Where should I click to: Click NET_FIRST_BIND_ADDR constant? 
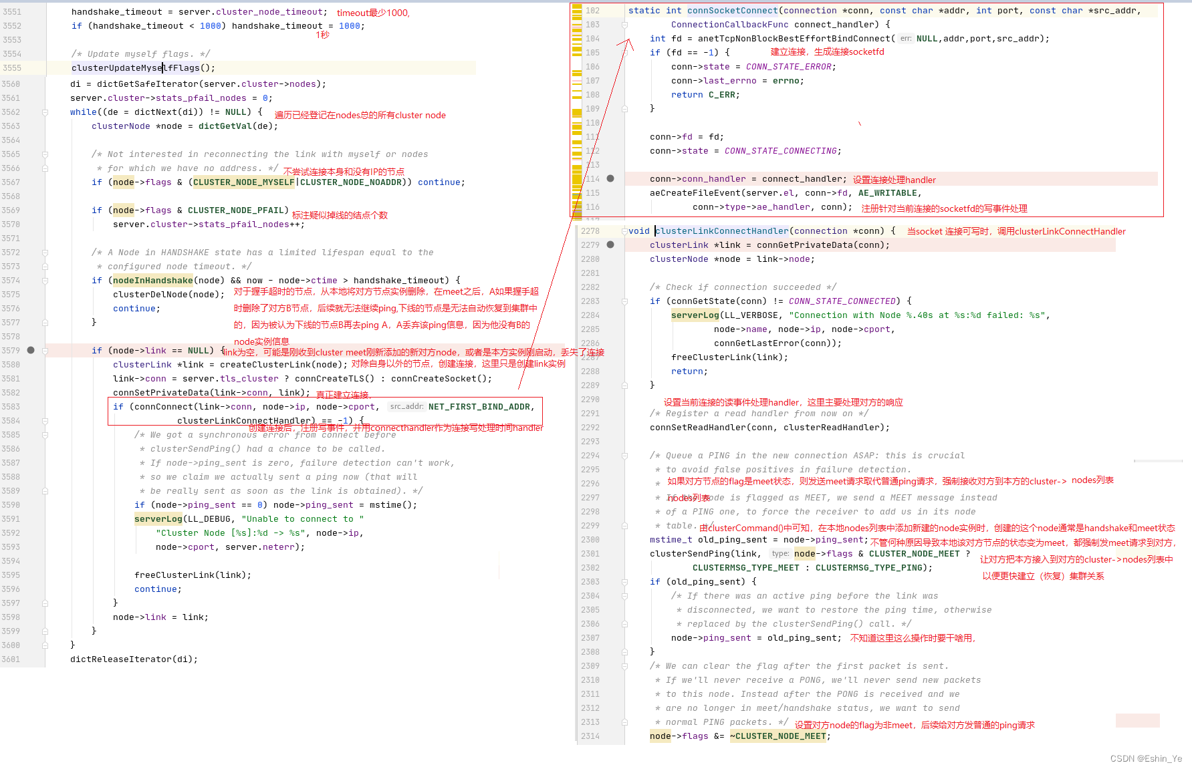pyautogui.click(x=479, y=407)
